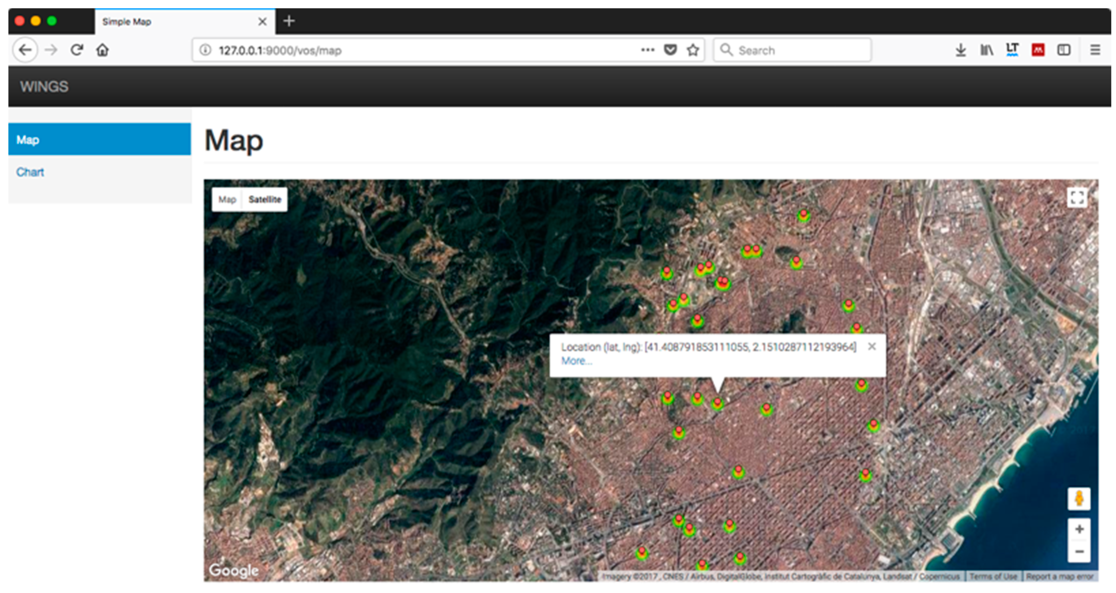1116x593 pixels.
Task: Open the browser home page icon
Action: pyautogui.click(x=103, y=50)
